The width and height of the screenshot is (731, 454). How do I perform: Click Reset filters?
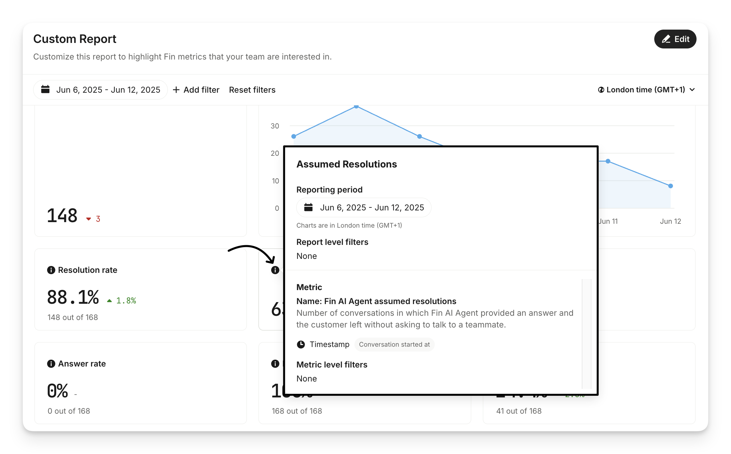[x=252, y=90]
